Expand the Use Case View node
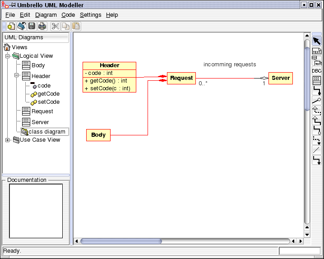Image resolution: width=324 pixels, height=259 pixels. pos(7,140)
